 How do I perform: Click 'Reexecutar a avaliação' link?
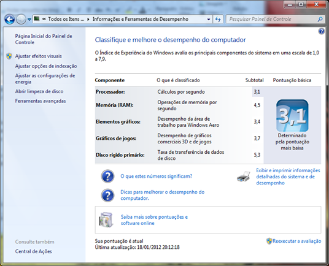tap(297, 241)
